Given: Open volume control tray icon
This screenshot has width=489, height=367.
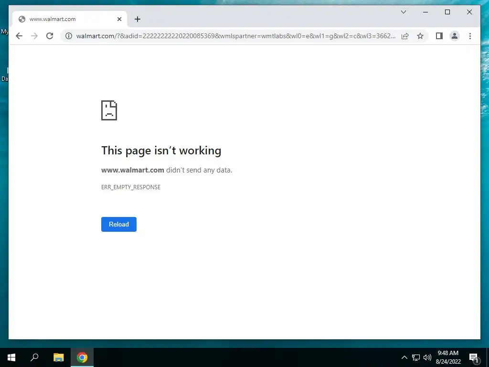Looking at the screenshot, I should tap(427, 357).
